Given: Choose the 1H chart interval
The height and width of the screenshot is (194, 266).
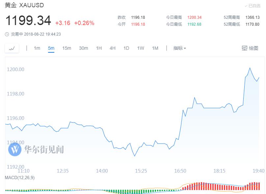Looking at the screenshot, I should 99,48.
